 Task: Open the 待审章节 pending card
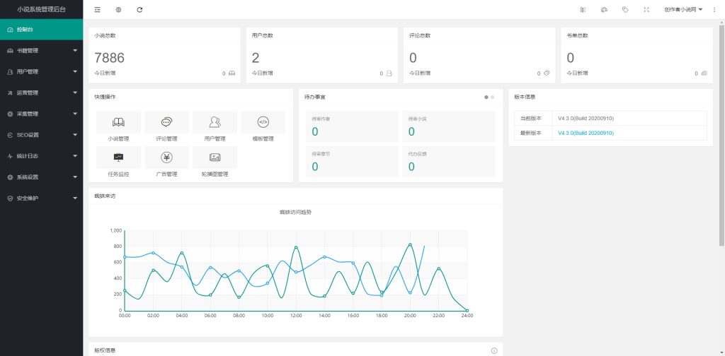coord(352,161)
